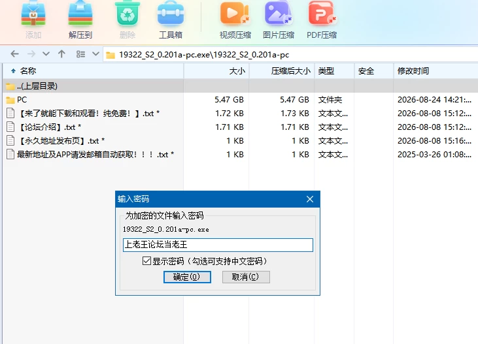Sort by 压缩后大小 column header

pyautogui.click(x=282, y=71)
